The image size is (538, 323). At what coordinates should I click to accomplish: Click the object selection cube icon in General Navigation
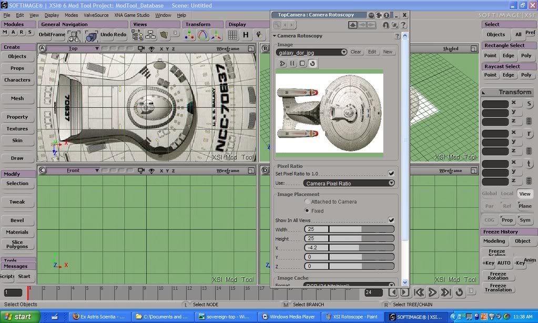tap(74, 35)
